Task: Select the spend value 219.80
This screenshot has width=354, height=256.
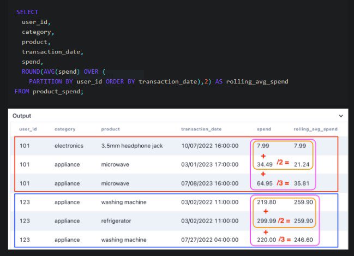Action: pos(266,202)
